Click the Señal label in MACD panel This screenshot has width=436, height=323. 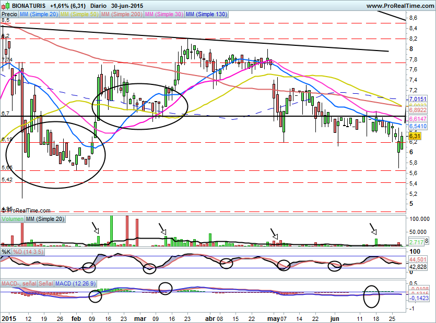(x=45, y=283)
